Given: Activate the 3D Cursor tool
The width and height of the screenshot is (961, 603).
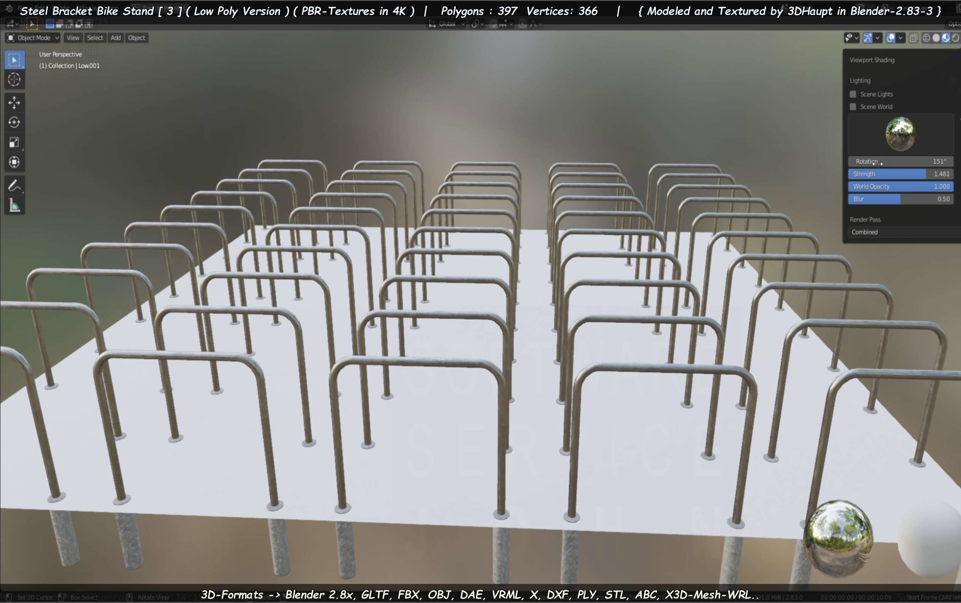Looking at the screenshot, I should pyautogui.click(x=14, y=80).
